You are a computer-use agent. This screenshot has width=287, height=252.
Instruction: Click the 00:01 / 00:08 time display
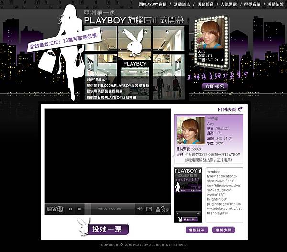[x=110, y=209]
